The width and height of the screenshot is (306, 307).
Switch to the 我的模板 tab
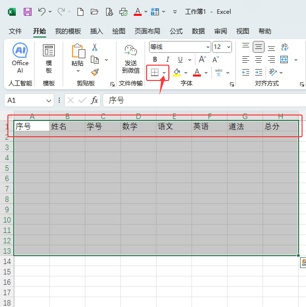pyautogui.click(x=68, y=31)
